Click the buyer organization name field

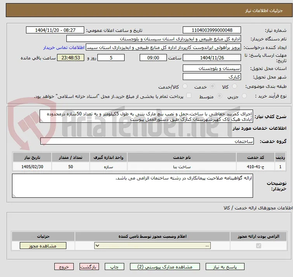154,39
